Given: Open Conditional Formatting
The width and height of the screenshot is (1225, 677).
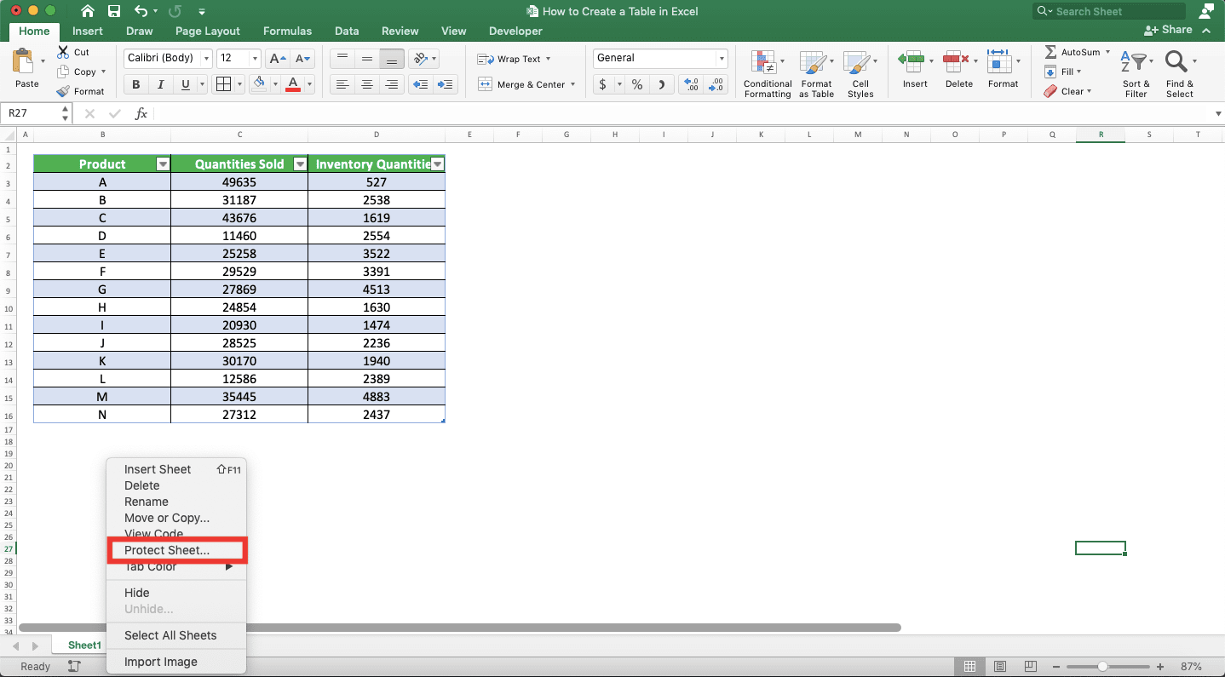Looking at the screenshot, I should (x=767, y=74).
